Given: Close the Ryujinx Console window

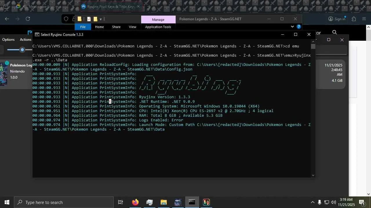Looking at the screenshot, I should (x=309, y=34).
